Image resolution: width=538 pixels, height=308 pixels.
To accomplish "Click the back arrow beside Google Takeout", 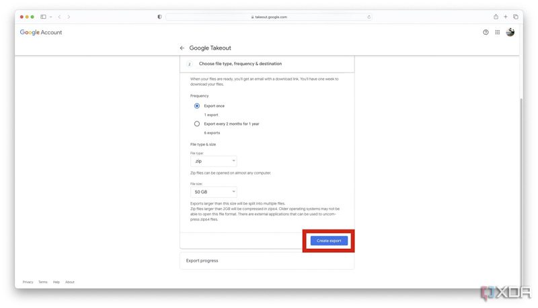I will pos(182,48).
